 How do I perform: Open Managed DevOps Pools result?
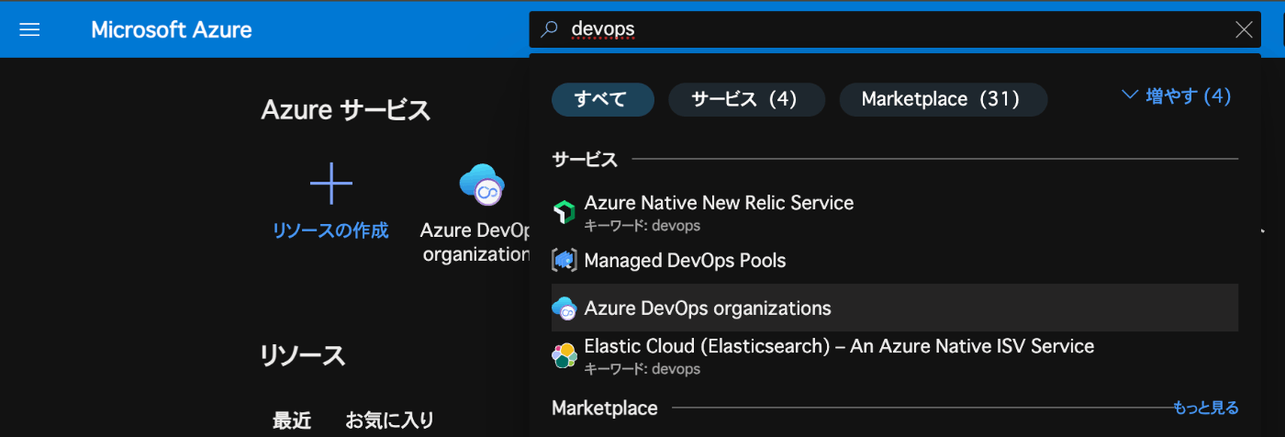tap(895, 261)
